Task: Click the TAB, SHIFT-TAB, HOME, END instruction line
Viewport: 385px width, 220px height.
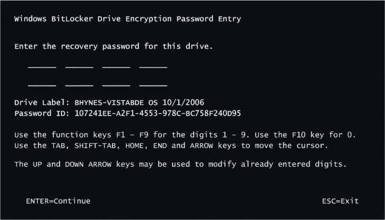Action: pyautogui.click(x=171, y=146)
